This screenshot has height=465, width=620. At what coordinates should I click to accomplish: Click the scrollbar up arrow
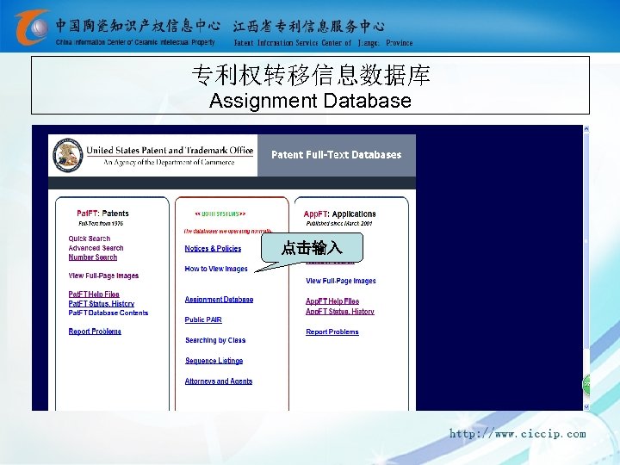[x=586, y=129]
